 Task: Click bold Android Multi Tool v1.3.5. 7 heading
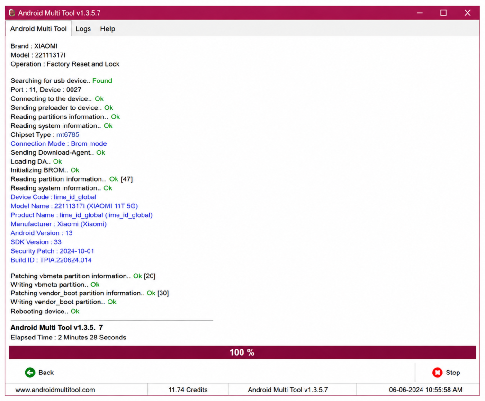57,328
